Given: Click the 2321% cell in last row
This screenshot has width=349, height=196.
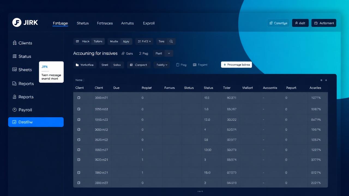Looking at the screenshot, I should point(316,183).
